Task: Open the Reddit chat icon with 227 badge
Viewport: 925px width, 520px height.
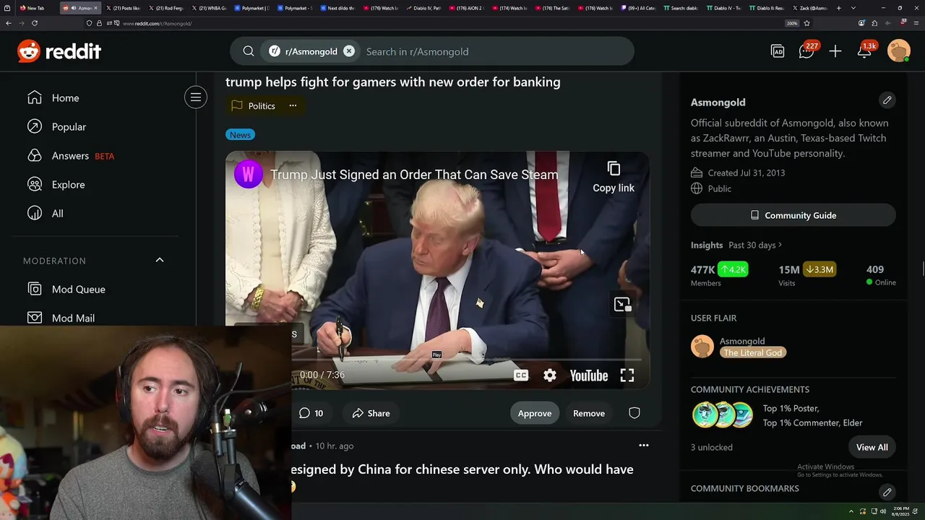Action: [806, 51]
